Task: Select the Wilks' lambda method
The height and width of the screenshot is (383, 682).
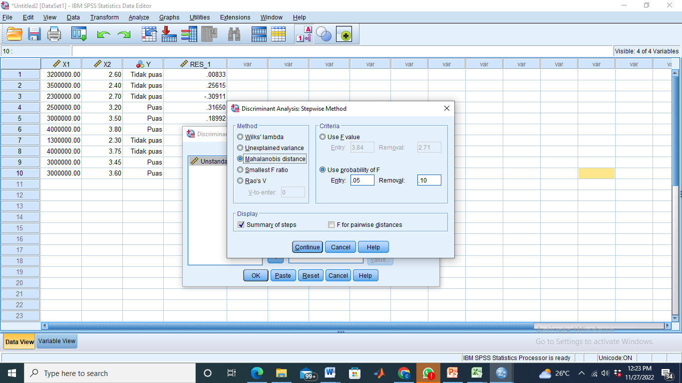Action: pos(241,137)
